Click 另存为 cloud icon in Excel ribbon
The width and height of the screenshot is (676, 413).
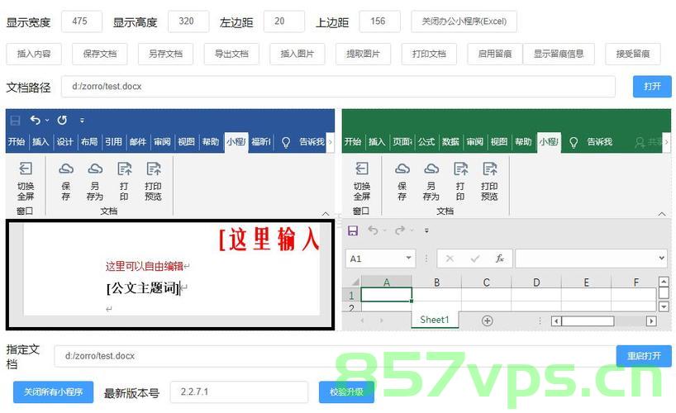[x=431, y=169]
